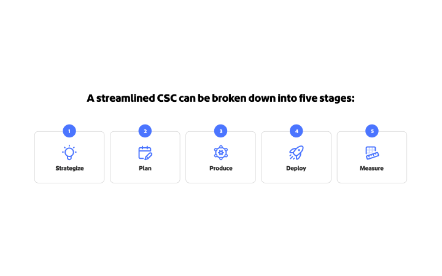
Task: Select the step 2 number badge
Action: pos(145,131)
